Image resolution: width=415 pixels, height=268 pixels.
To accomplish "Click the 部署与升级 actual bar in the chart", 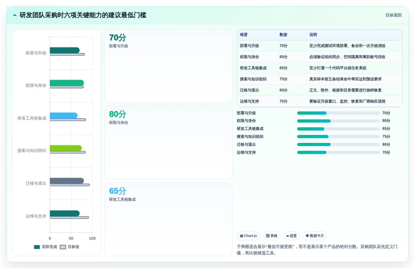I will coord(65,50).
